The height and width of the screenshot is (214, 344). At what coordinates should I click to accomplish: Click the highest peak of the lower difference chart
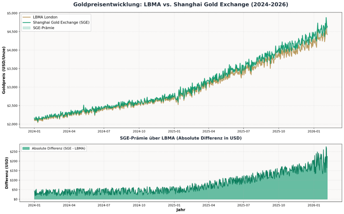pos(326,147)
